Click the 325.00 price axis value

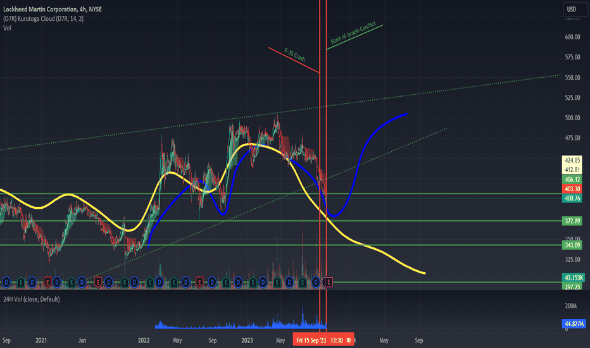(572, 259)
